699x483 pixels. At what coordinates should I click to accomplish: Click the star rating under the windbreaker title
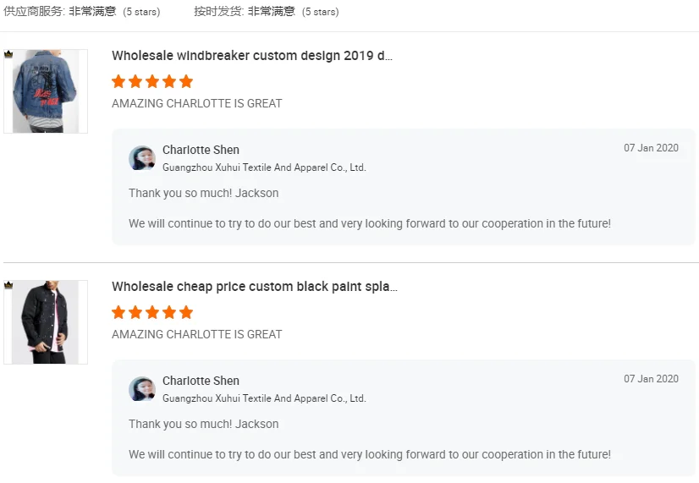pyautogui.click(x=152, y=81)
